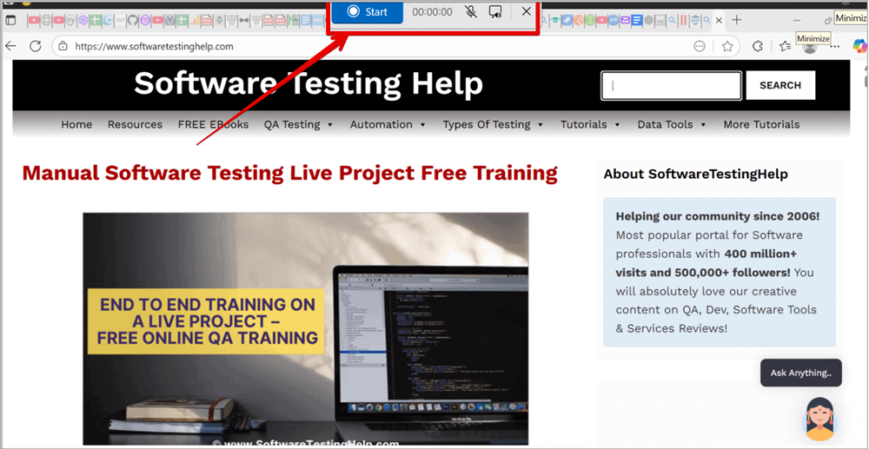The width and height of the screenshot is (869, 449).
Task: Bookmark this page with star icon
Action: pyautogui.click(x=727, y=46)
